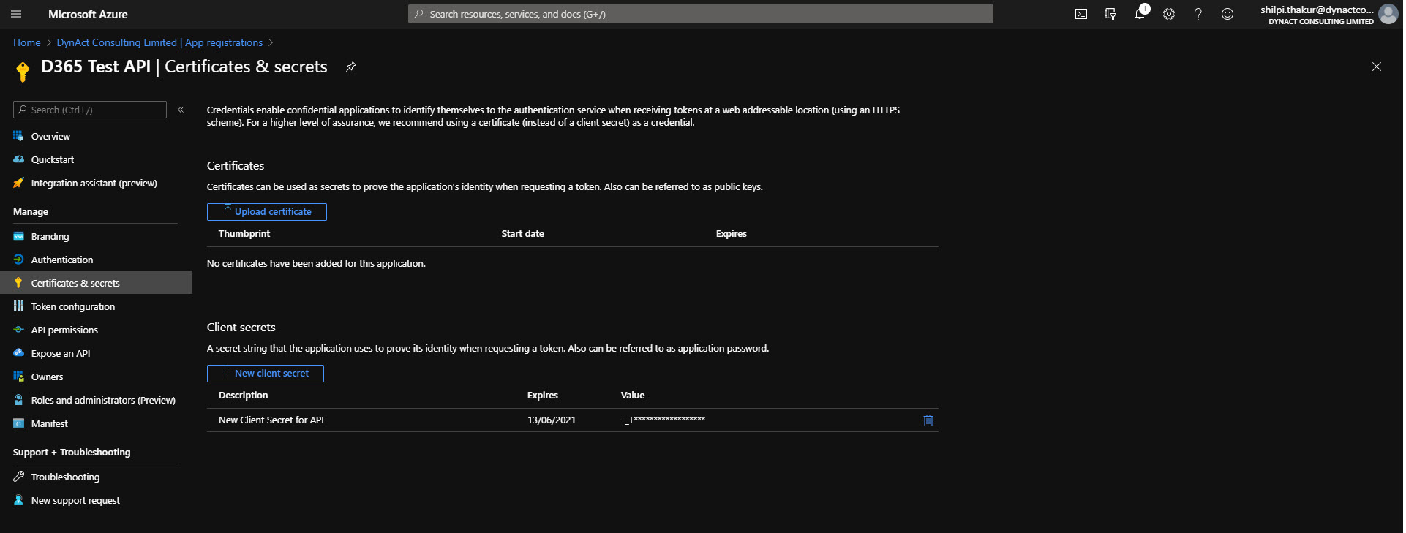Close the Certificates & secrets blade
The width and height of the screenshot is (1406, 533).
point(1377,67)
